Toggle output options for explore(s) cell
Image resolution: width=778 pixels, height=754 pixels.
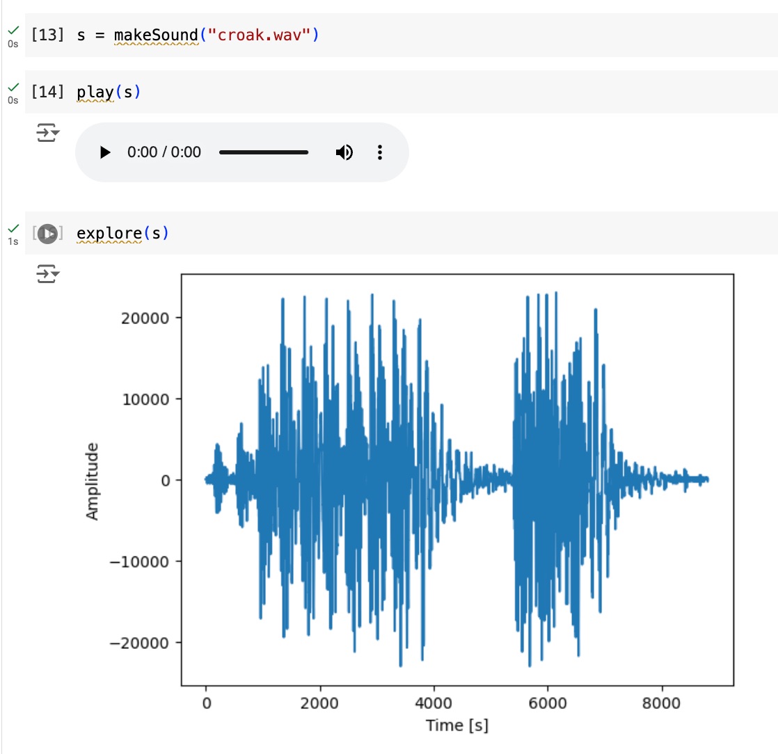point(47,274)
